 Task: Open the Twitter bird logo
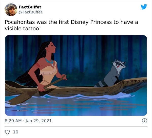pos(144,7)
